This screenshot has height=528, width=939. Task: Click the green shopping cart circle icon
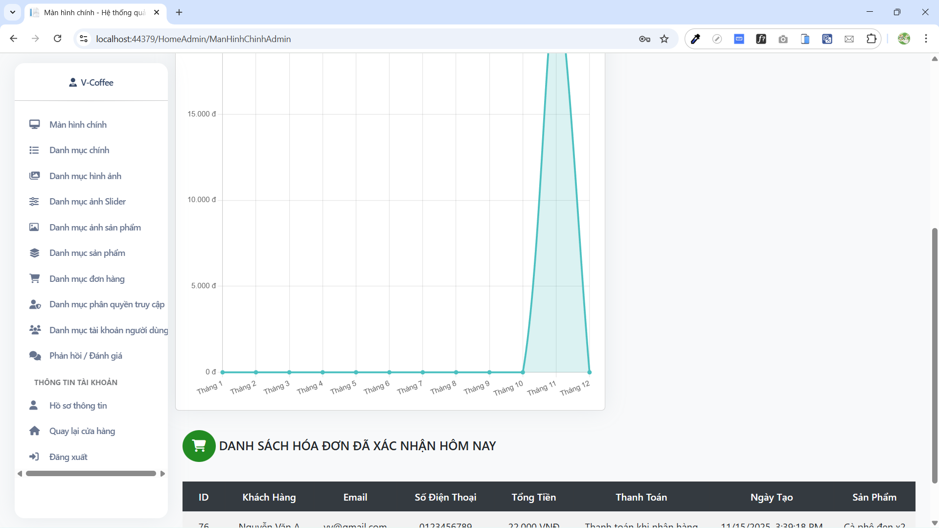(199, 446)
